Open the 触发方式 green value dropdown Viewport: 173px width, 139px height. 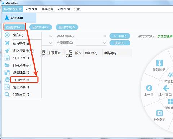click(165, 36)
